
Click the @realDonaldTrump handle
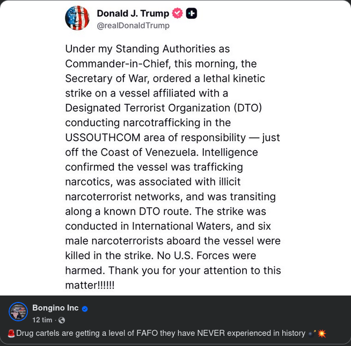pyautogui.click(x=133, y=25)
